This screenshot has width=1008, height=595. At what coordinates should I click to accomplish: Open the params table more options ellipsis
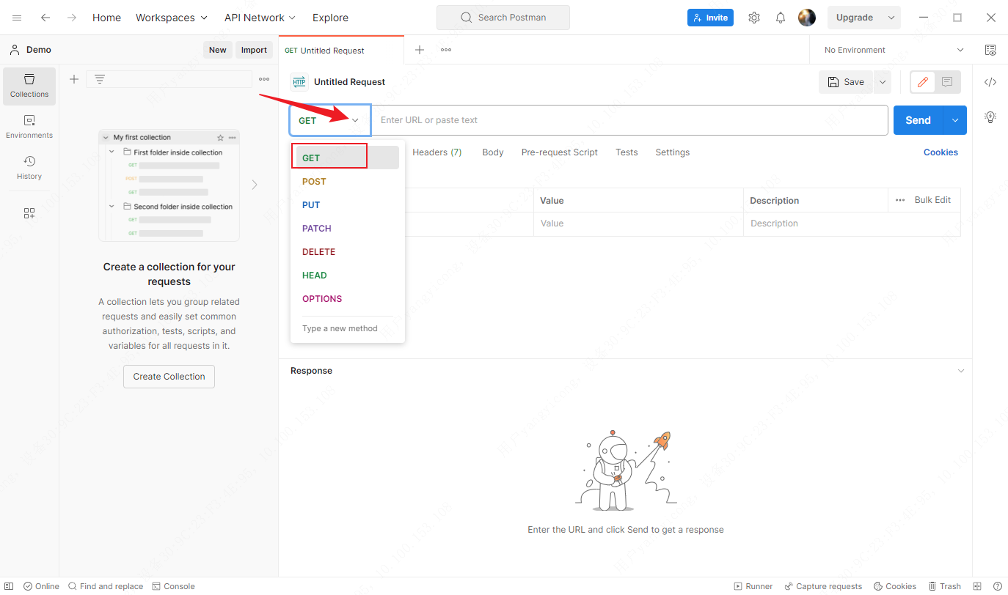point(900,200)
